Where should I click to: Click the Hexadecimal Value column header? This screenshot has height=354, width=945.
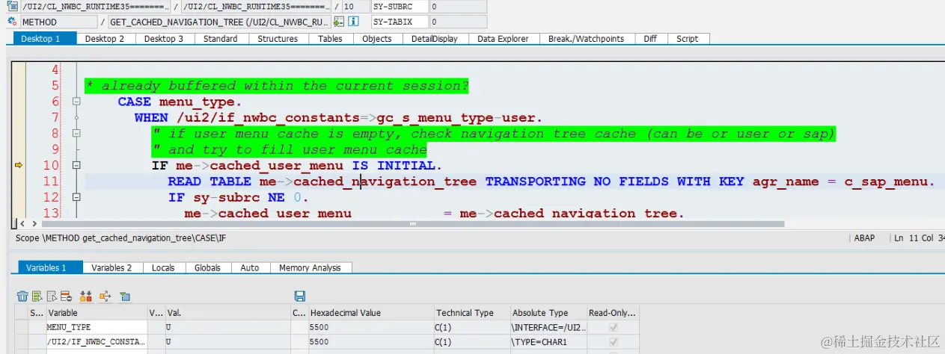click(371, 313)
